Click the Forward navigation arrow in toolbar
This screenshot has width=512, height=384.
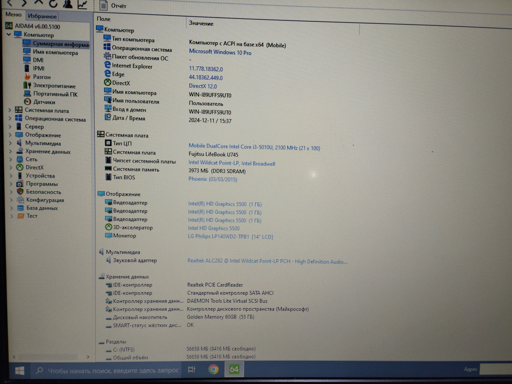click(24, 3)
